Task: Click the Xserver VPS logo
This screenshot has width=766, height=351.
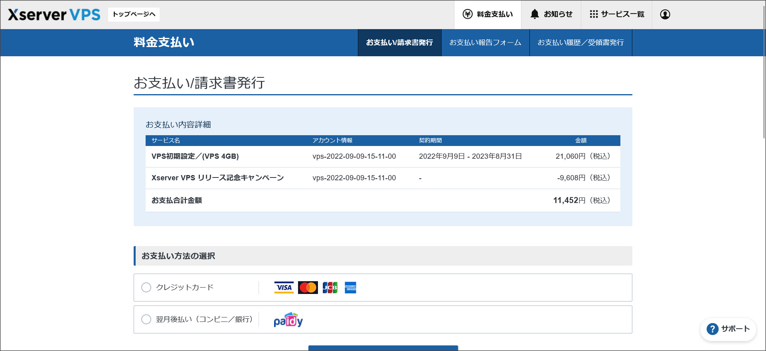Action: click(54, 15)
